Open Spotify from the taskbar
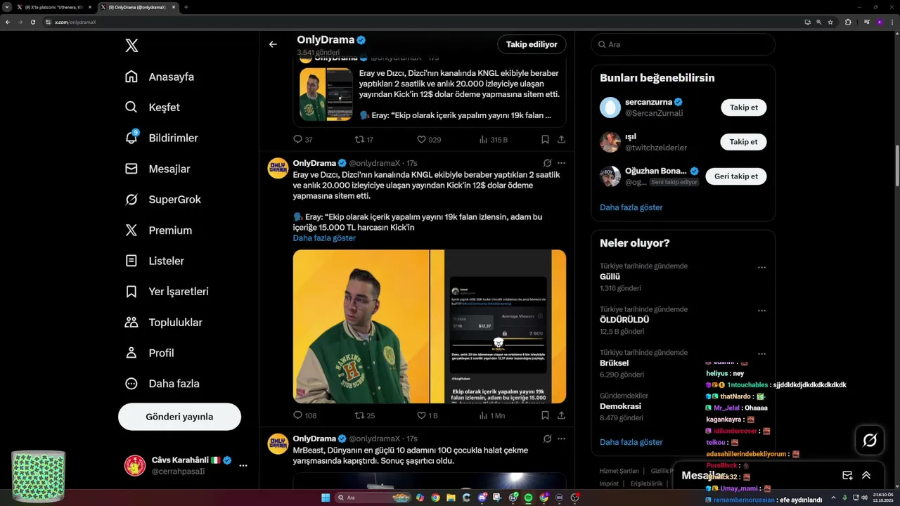The height and width of the screenshot is (506, 900). tap(528, 498)
